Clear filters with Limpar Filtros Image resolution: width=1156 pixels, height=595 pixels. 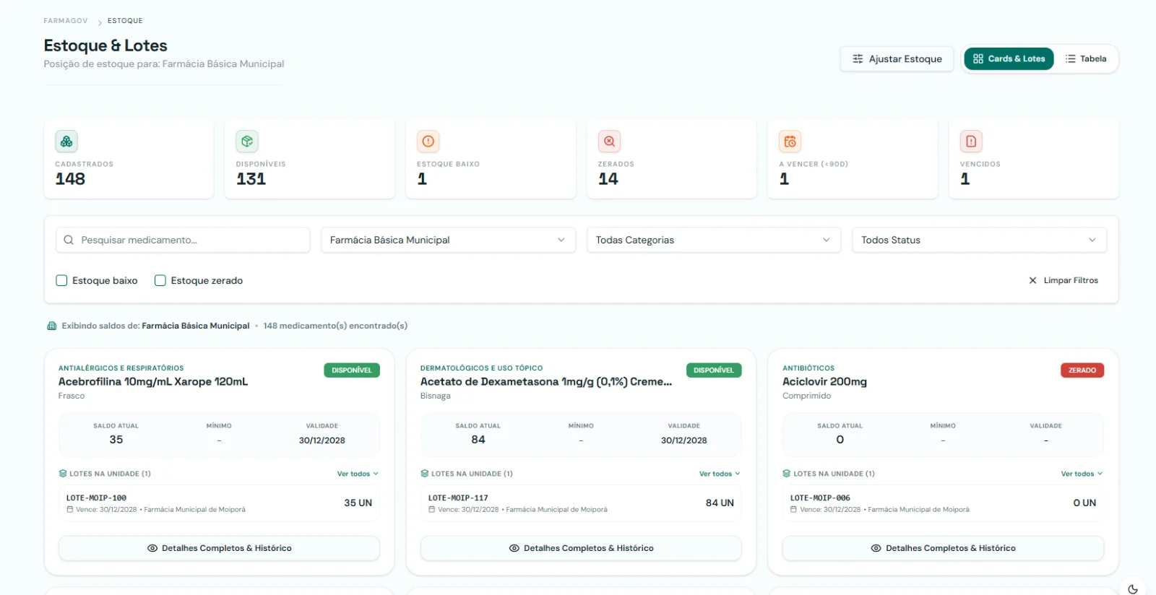pyautogui.click(x=1064, y=280)
